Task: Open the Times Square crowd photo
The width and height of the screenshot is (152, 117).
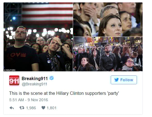Action: click(x=108, y=54)
